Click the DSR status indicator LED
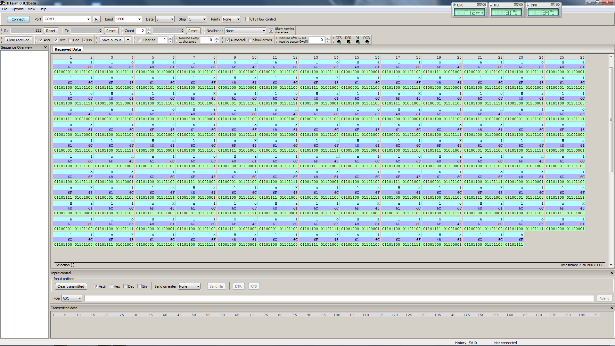This screenshot has width=615, height=346. 348,42
